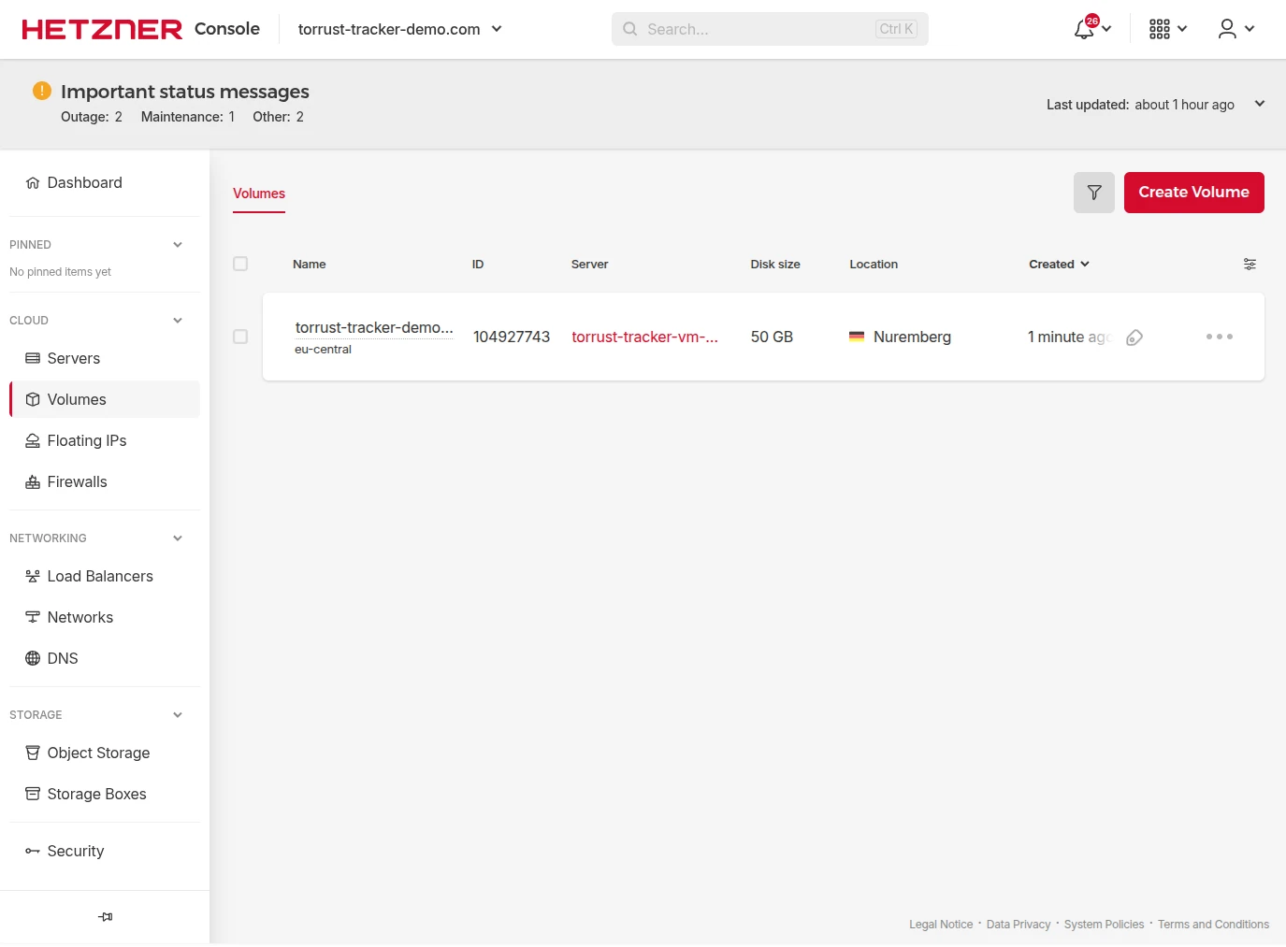Viewport: 1286px width, 947px height.
Task: Open table column settings icon
Action: click(x=1250, y=265)
